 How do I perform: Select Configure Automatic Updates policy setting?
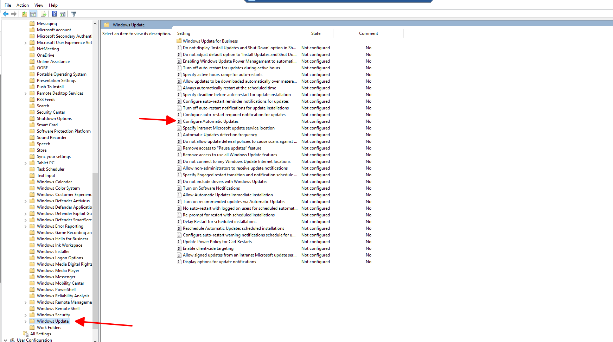click(x=210, y=121)
